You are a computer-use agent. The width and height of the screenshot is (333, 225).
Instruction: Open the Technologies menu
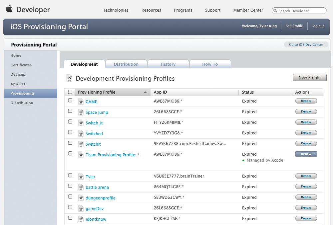pyautogui.click(x=116, y=10)
